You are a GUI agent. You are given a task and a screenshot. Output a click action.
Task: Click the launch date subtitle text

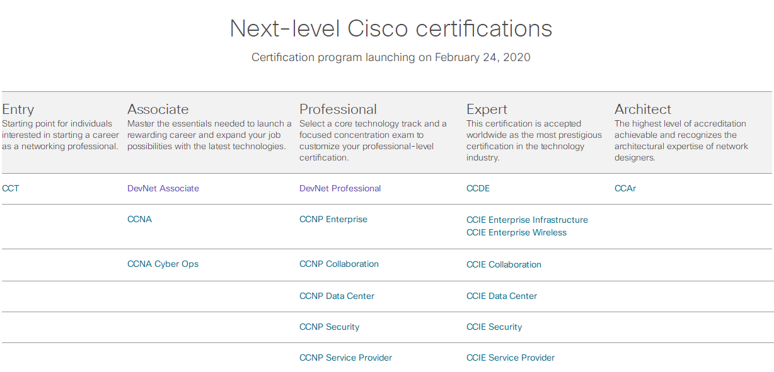[391, 57]
